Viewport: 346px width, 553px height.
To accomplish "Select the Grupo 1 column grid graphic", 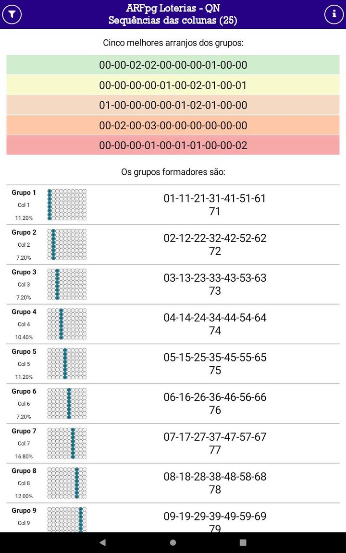I will point(67,204).
